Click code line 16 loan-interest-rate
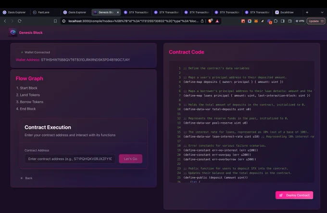Screen dimensions: 327x213 (249, 136)
